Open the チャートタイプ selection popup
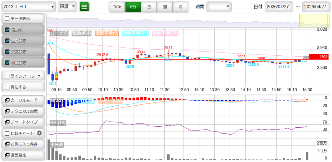 click(x=23, y=122)
